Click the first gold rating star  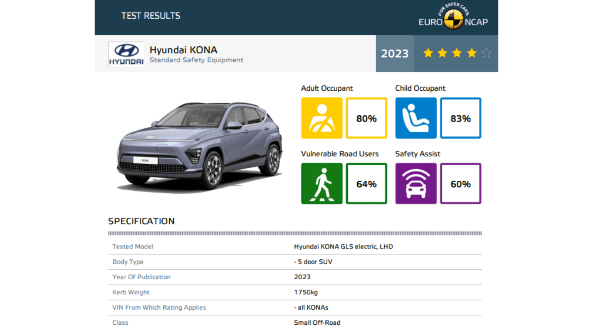[x=428, y=53]
